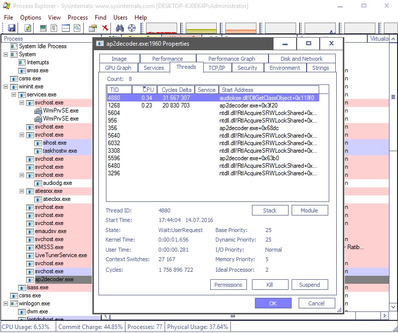Select taskhostw.exe process
Image resolution: width=398 pixels, height=333 pixels.
pos(60,151)
